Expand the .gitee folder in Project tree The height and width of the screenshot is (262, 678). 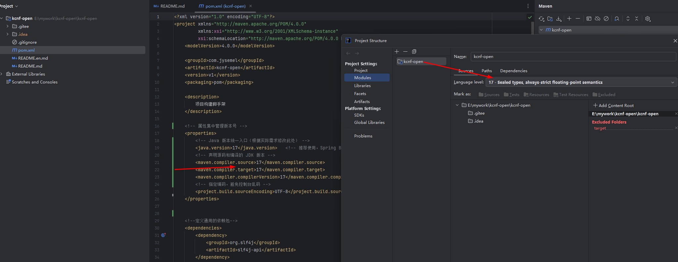click(8, 26)
